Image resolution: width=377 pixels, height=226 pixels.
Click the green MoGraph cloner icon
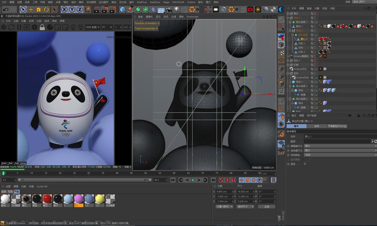coord(146,9)
